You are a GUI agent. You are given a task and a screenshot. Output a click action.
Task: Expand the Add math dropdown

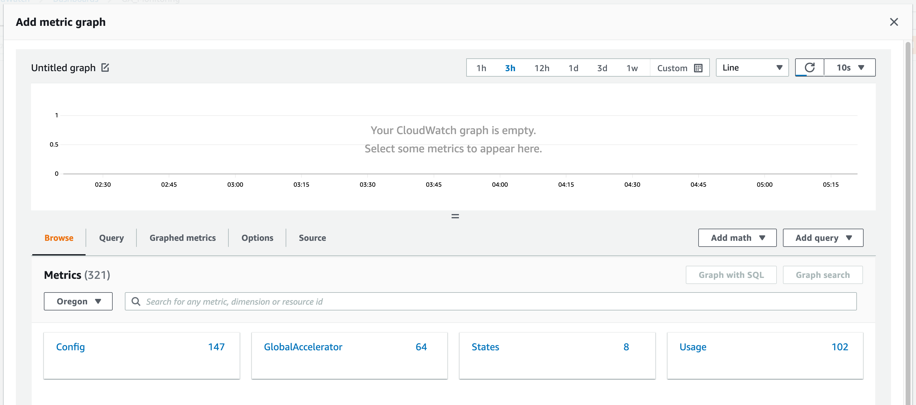point(737,238)
